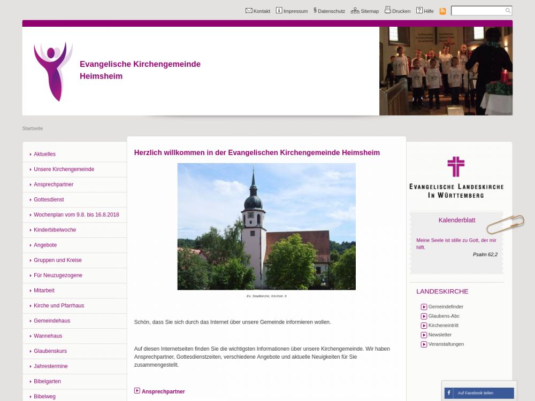The width and height of the screenshot is (535, 401).
Task: Follow the Ansprechpartner link in main content
Action: coord(163,391)
